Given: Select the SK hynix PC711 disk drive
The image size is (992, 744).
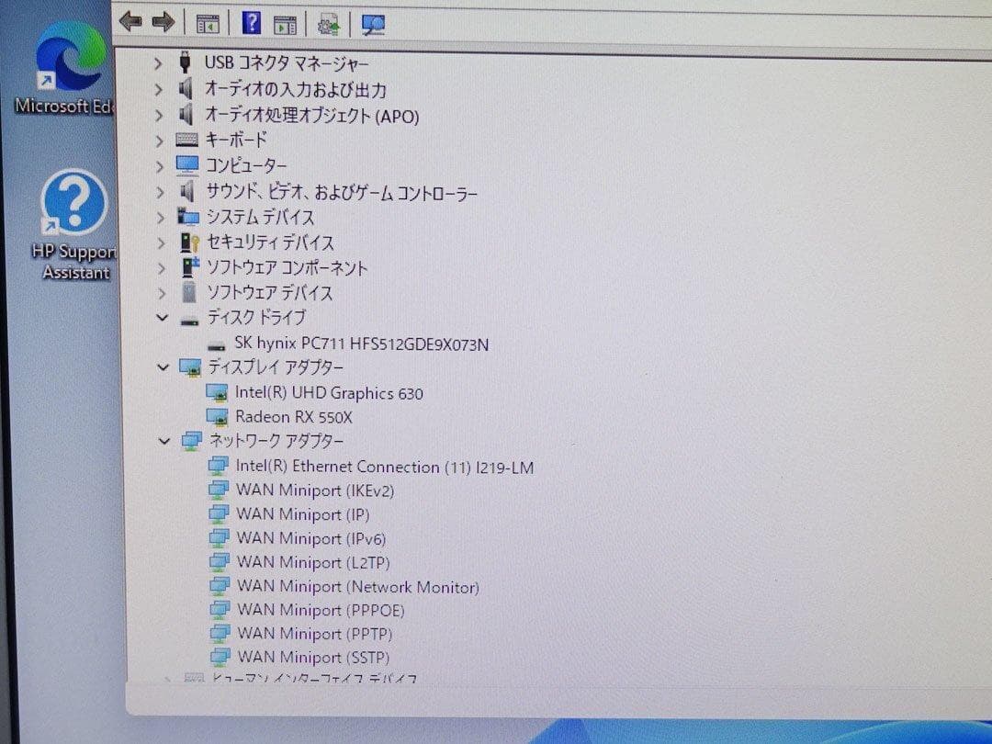Looking at the screenshot, I should click(361, 344).
